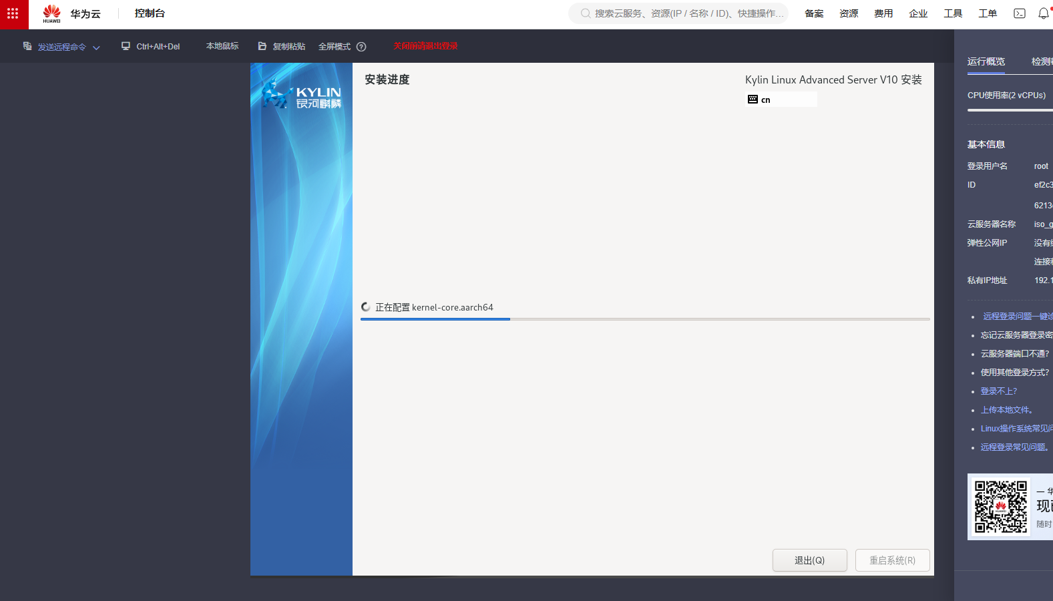The height and width of the screenshot is (601, 1053).
Task: Open the CloudShell terminal icon
Action: [1019, 13]
